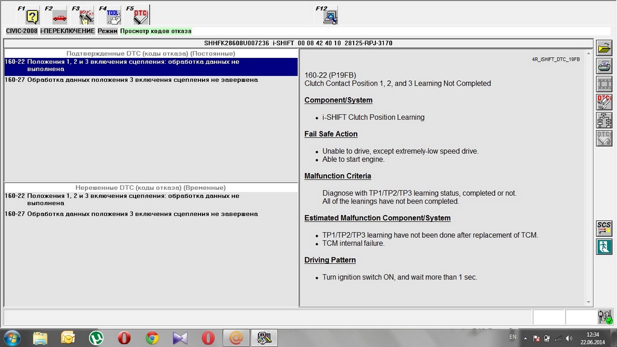The width and height of the screenshot is (617, 347).
Task: Select 160-22 in the temporary (Временные) DTC list
Action: 151,199
